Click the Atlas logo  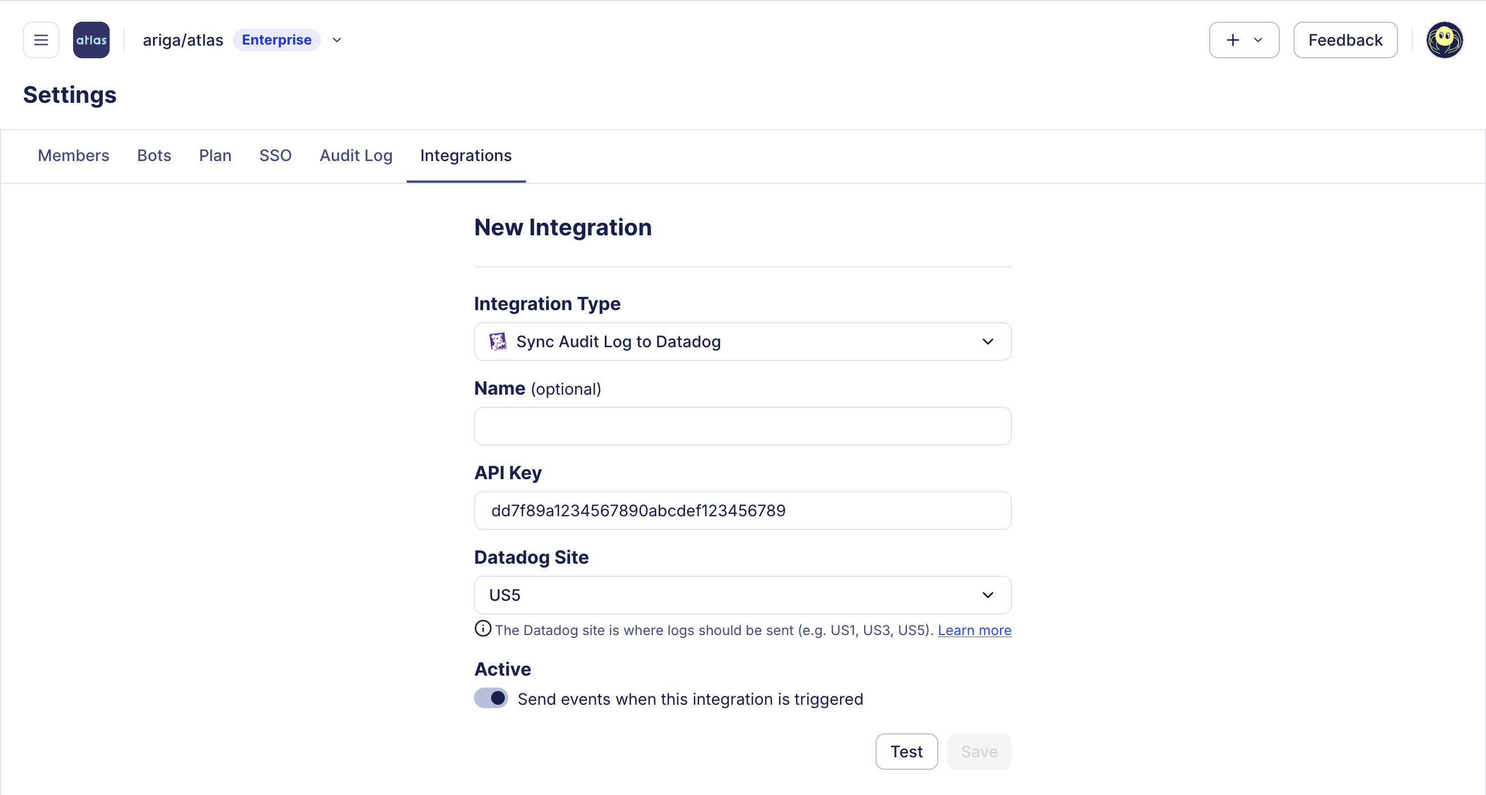(x=91, y=39)
